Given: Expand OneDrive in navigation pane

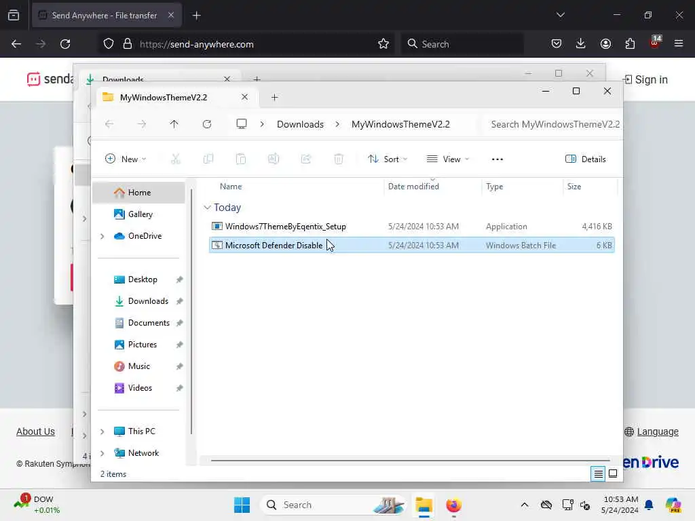Looking at the screenshot, I should pos(102,236).
